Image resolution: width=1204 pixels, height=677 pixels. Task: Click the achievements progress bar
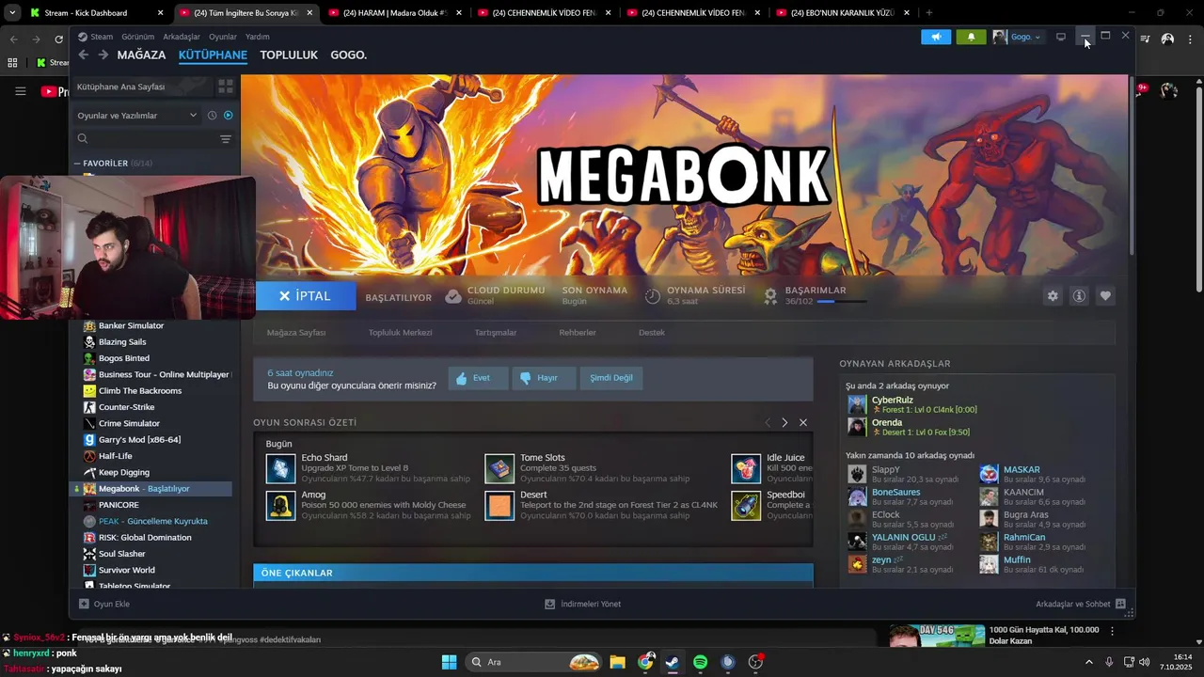pyautogui.click(x=841, y=302)
